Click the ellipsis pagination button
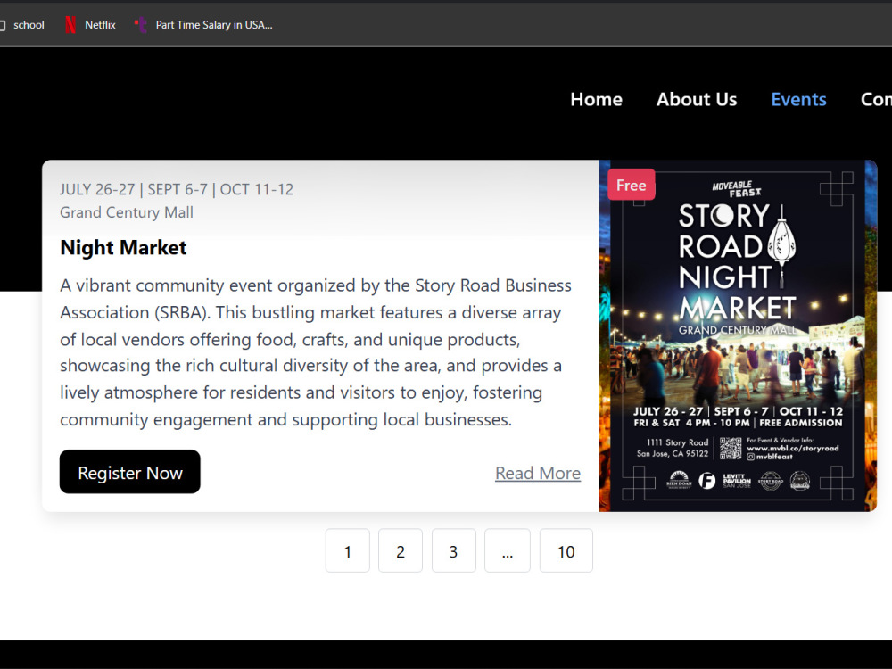Viewport: 892px width, 669px height. click(x=508, y=550)
